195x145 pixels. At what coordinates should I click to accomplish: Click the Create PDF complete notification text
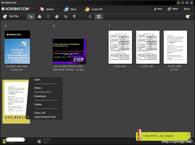[x=158, y=136]
